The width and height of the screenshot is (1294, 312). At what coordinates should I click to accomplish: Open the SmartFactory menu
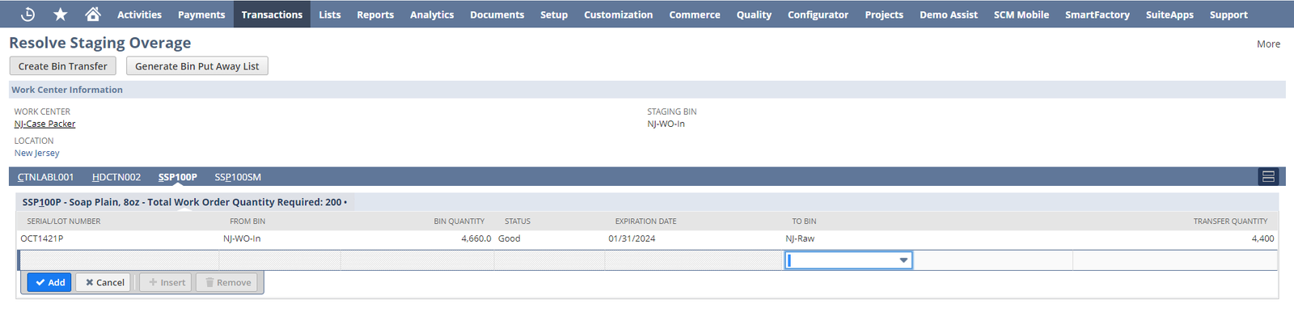coord(1097,15)
